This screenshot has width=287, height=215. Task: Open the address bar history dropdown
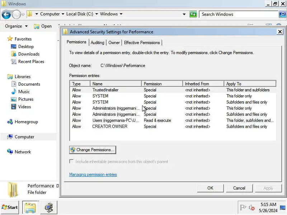click(184, 14)
